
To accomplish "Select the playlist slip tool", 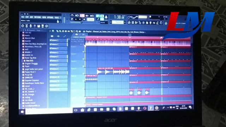I will (69, 31).
